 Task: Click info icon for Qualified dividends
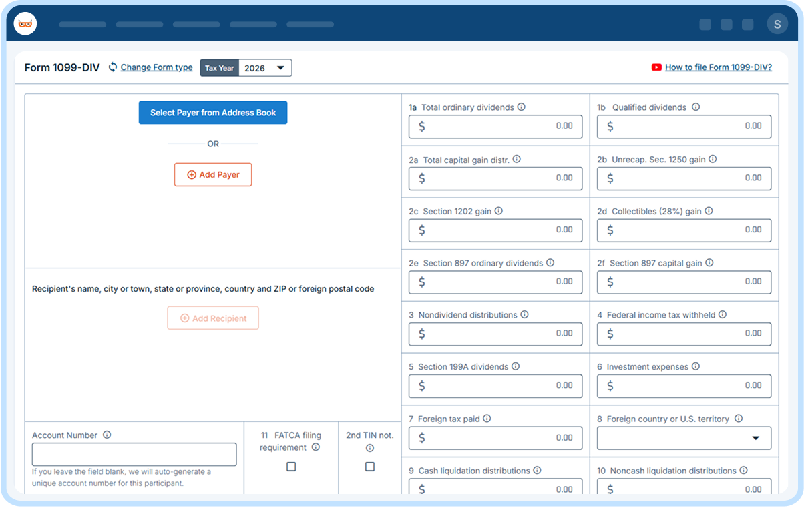pyautogui.click(x=696, y=107)
